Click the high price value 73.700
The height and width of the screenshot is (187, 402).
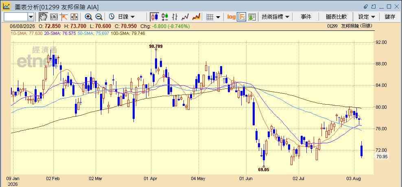pyautogui.click(x=78, y=26)
